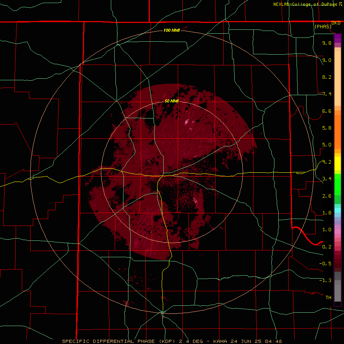Click the DKD units label
The height and width of the screenshot is (344, 344).
(x=336, y=23)
